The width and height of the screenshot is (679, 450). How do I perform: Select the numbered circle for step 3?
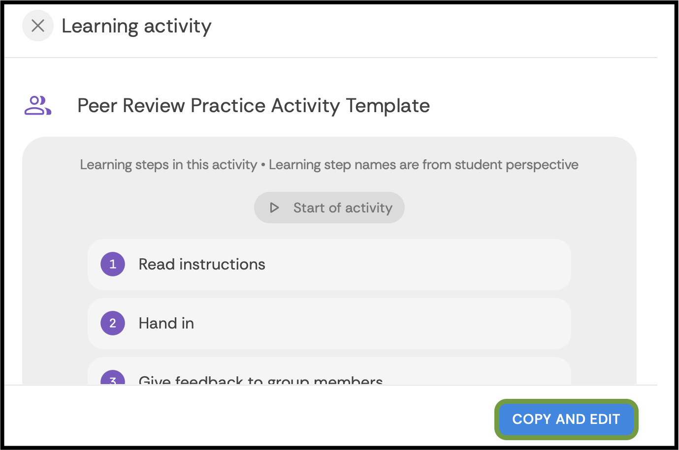click(113, 380)
